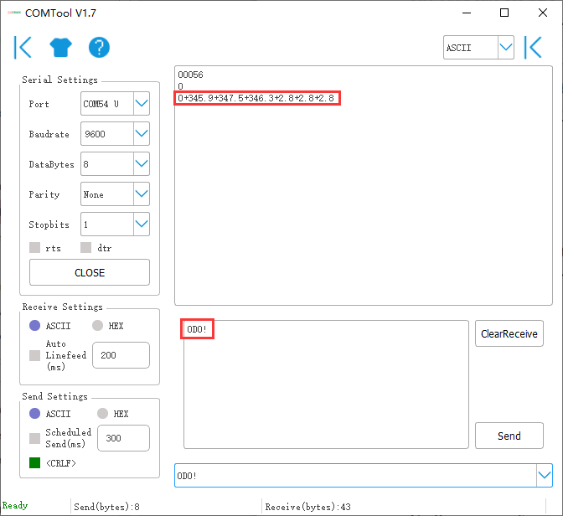Toggle the rts checkbox
The image size is (563, 516).
click(35, 247)
